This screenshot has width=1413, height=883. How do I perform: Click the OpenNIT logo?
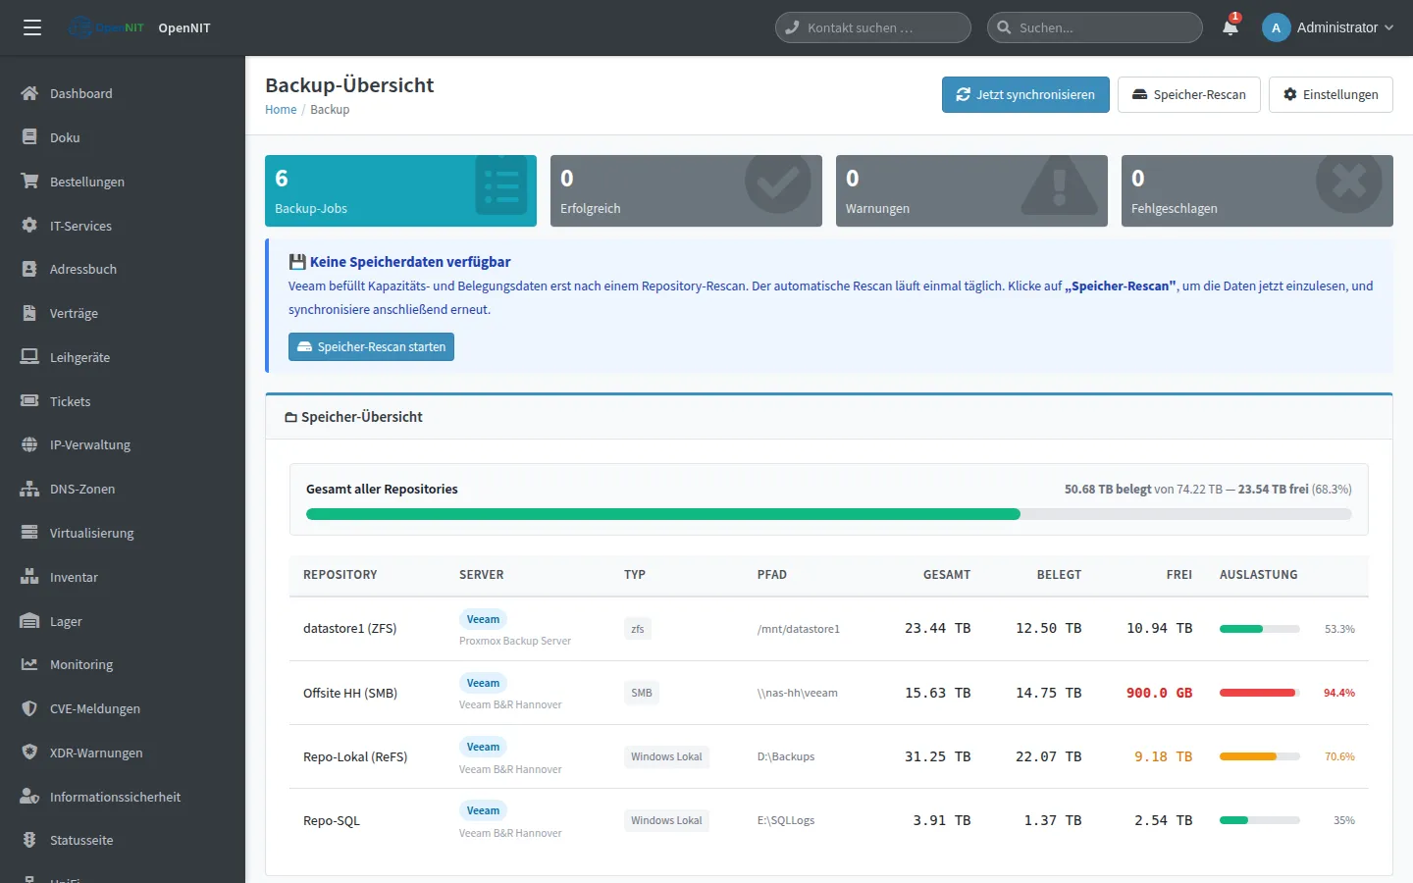(106, 27)
